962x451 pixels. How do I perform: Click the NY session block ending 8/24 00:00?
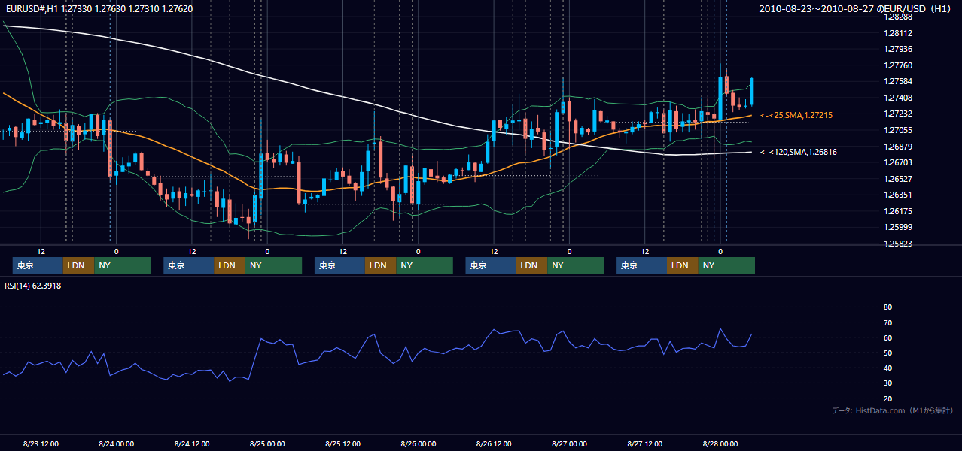coord(123,265)
